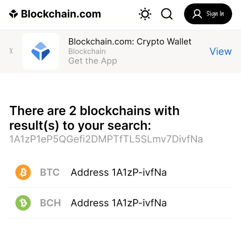The width and height of the screenshot is (241, 236).
Task: Open the BCH address 1A1zP-ivfNa result
Action: tap(118, 203)
